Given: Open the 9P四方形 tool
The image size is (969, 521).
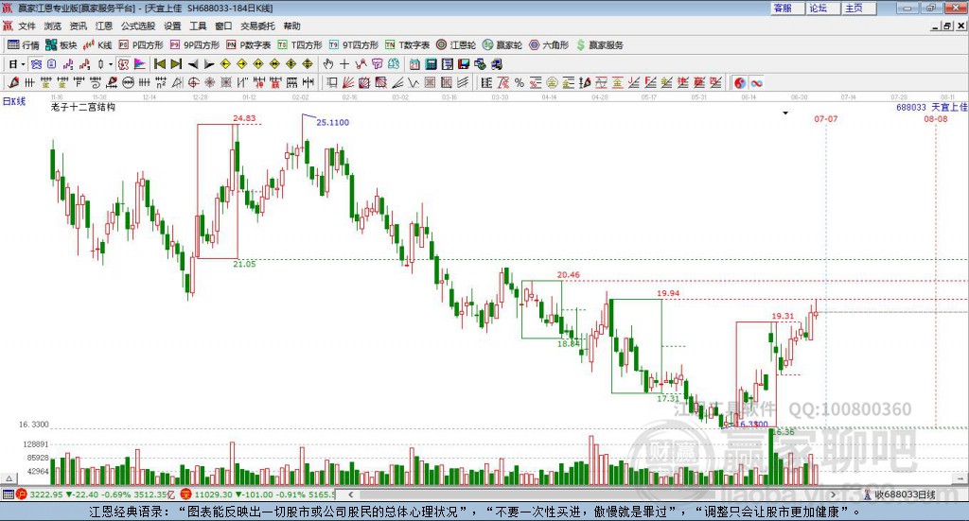Looking at the screenshot, I should tap(195, 45).
